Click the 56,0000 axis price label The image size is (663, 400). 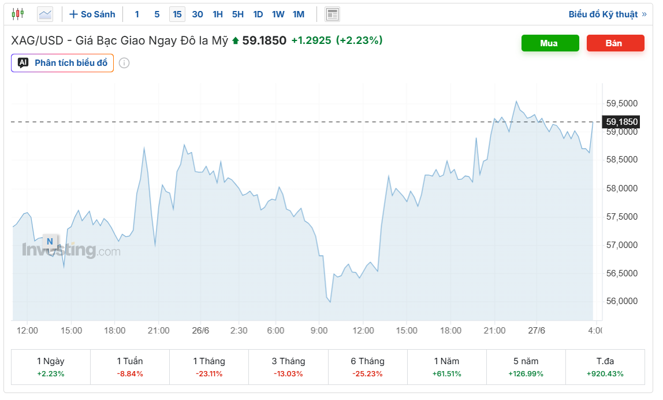(622, 301)
